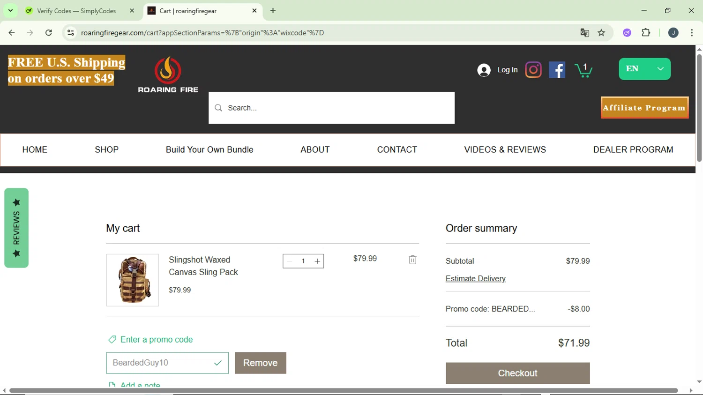Click the vertical page scrollbar
This screenshot has width=703, height=395.
point(699,108)
